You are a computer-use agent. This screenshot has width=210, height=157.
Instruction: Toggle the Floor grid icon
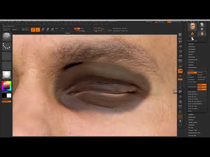point(180,66)
